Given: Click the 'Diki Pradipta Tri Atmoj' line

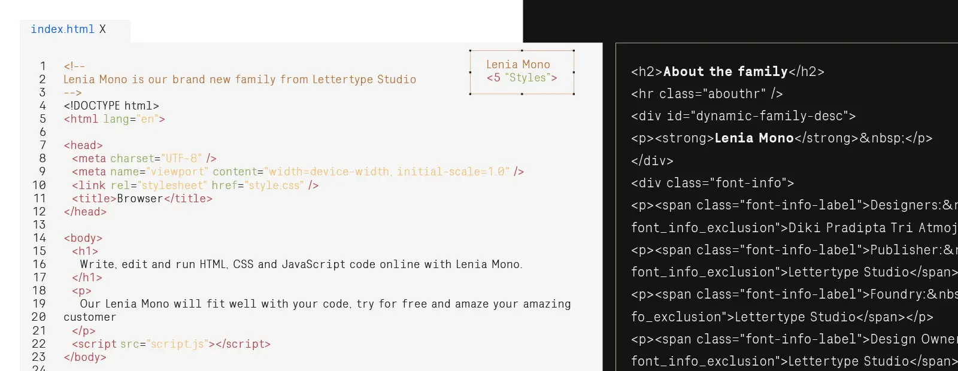Looking at the screenshot, I should point(794,227).
